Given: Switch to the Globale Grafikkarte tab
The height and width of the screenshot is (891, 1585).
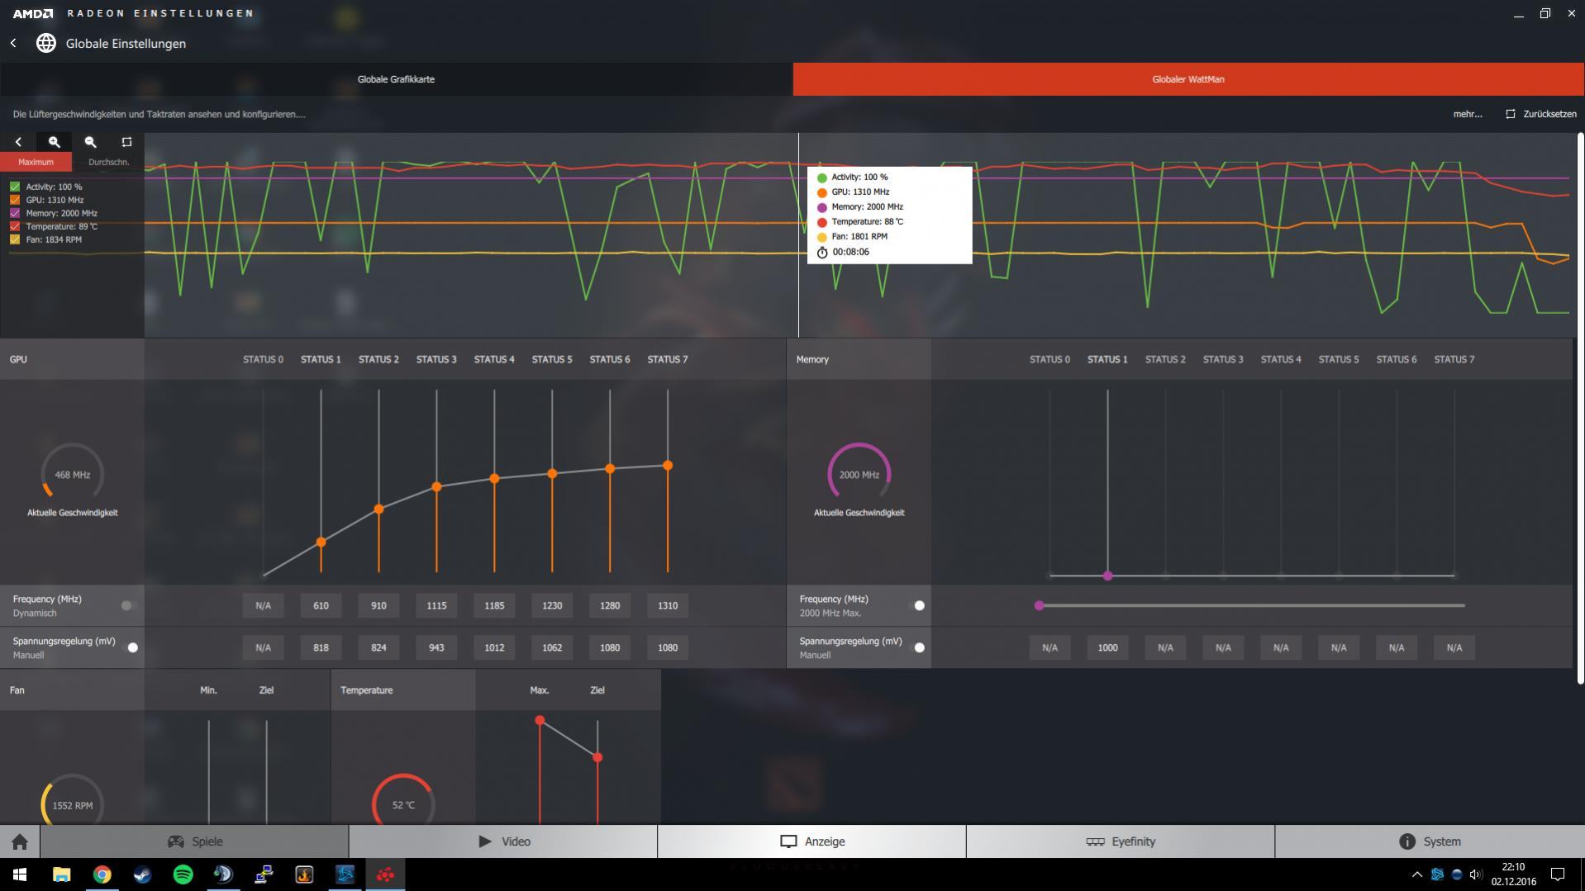Looking at the screenshot, I should (396, 79).
